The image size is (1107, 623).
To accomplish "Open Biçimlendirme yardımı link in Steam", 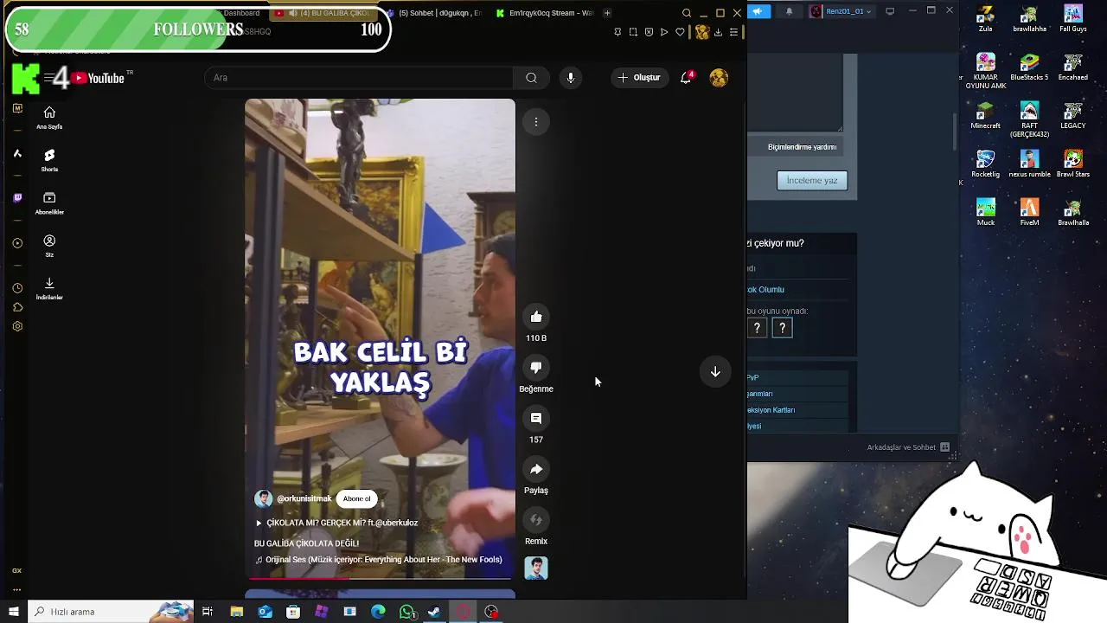I will (x=802, y=147).
